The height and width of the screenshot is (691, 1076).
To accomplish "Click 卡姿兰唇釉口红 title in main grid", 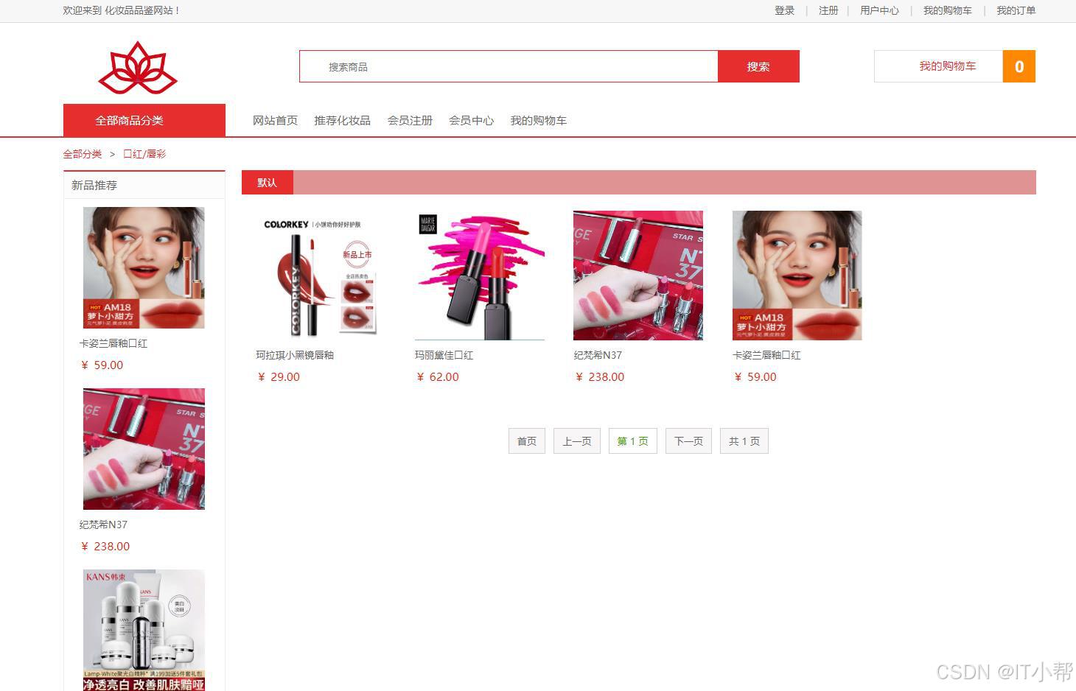I will pos(766,355).
